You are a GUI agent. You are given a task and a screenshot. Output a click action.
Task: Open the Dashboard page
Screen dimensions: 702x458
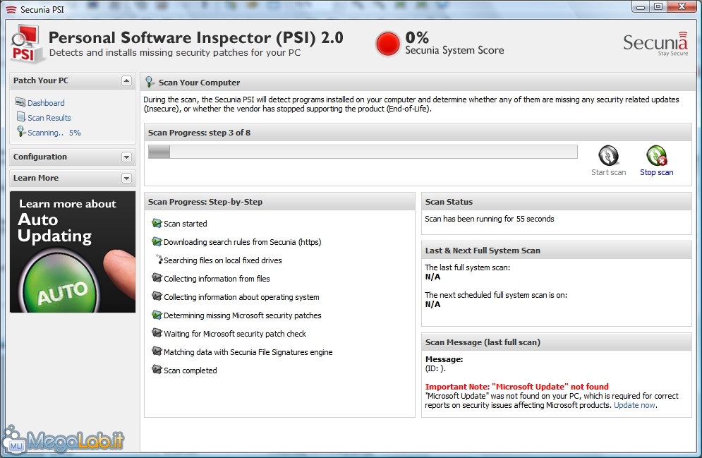(46, 103)
